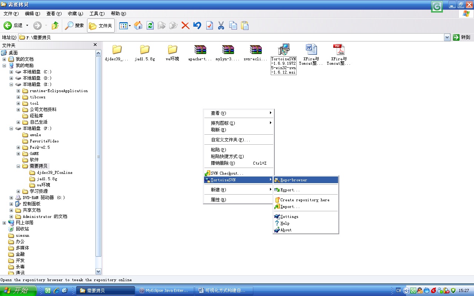This screenshot has width=474, height=296.
Task: Choose Import... from TortoiseSVN submenu
Action: [x=306, y=206]
